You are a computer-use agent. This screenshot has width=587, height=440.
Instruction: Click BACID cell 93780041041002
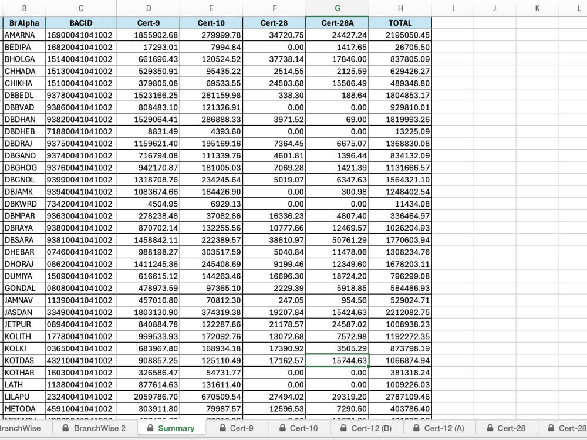pos(81,96)
